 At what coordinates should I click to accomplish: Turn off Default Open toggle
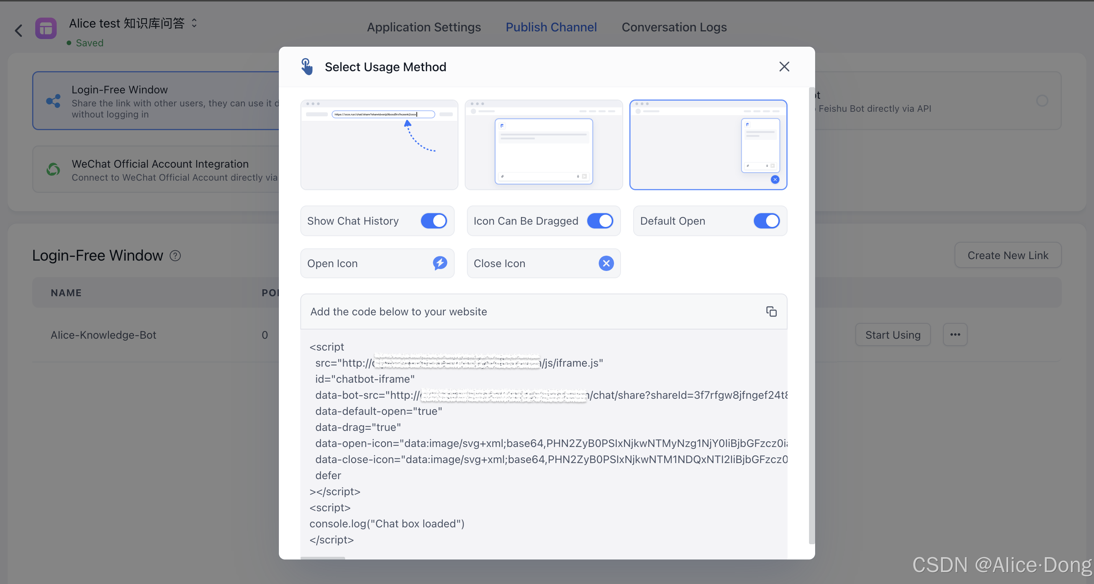coord(766,221)
